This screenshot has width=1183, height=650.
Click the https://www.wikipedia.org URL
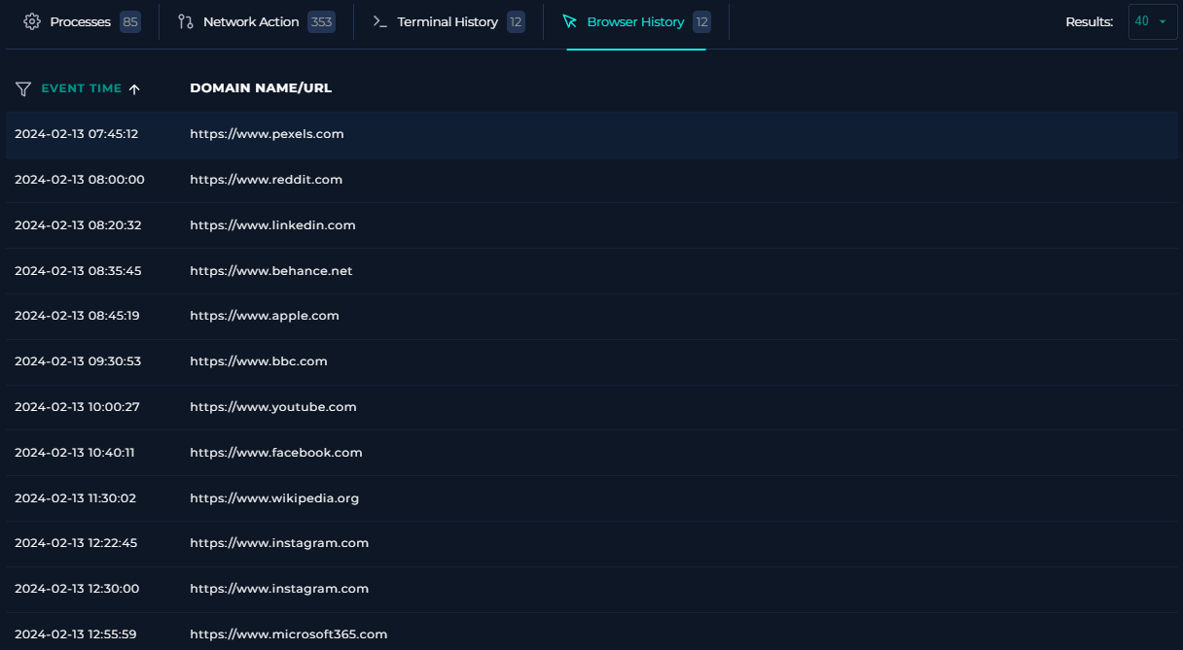pos(274,497)
